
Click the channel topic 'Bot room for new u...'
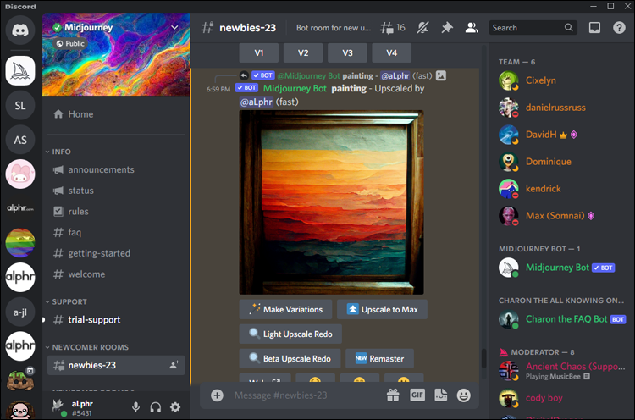(334, 28)
